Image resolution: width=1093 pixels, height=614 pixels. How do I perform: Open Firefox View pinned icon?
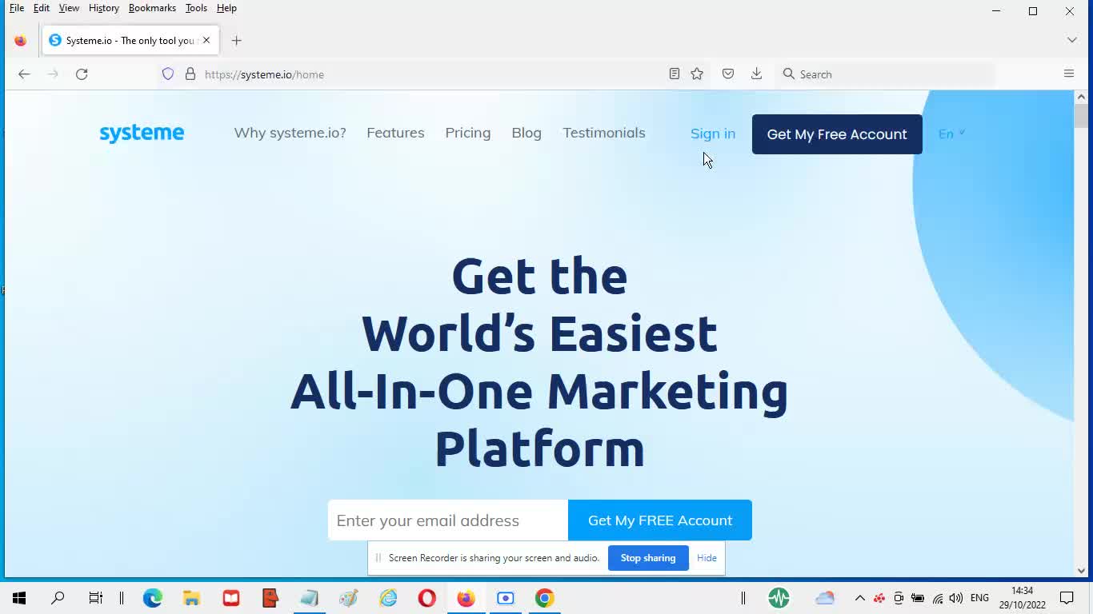click(x=21, y=41)
